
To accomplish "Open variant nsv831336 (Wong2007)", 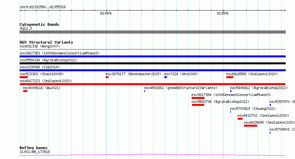I will [40, 46].
